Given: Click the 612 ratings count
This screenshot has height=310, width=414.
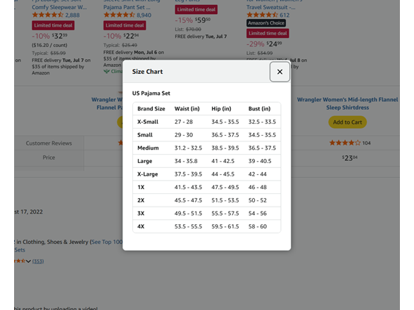Looking at the screenshot, I should click(284, 15).
